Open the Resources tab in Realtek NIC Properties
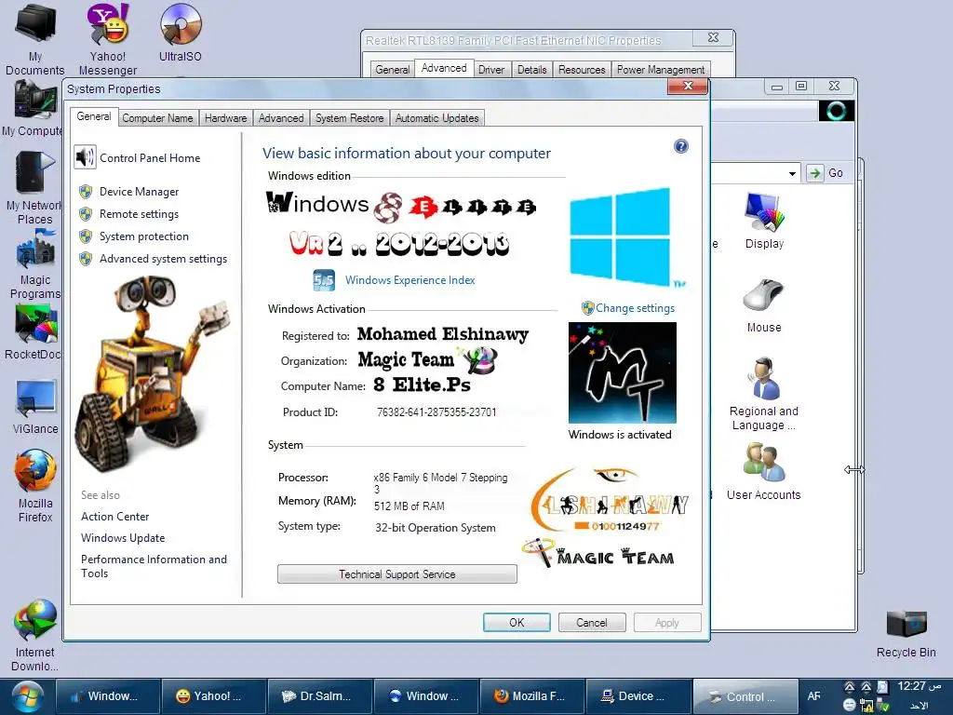The height and width of the screenshot is (715, 953). [x=582, y=69]
